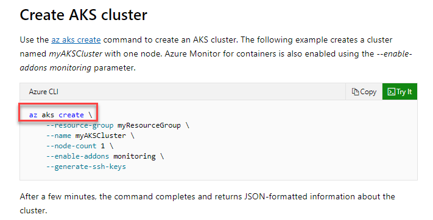This screenshot has width=433, height=220.
Task: Click the Create AKS cluster heading
Action: click(83, 15)
